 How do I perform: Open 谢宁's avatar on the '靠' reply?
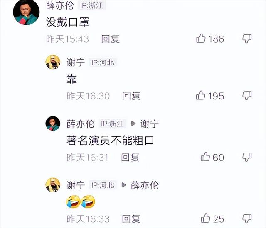pos(53,62)
